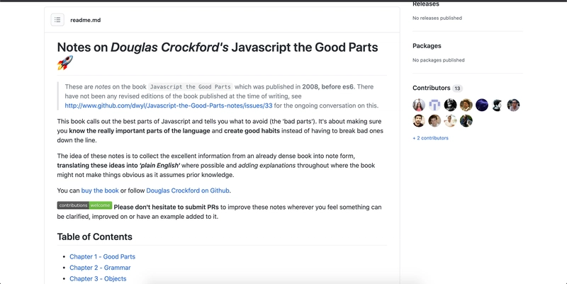Click italic text 'adding explanations'
Image resolution: width=567 pixels, height=284 pixels.
pos(267,166)
